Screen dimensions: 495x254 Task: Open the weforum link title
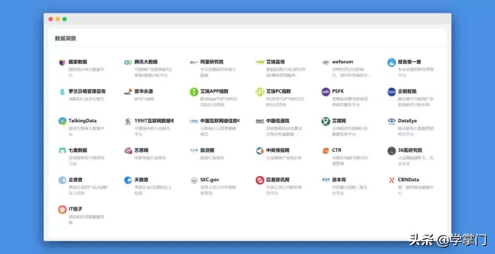[342, 62]
